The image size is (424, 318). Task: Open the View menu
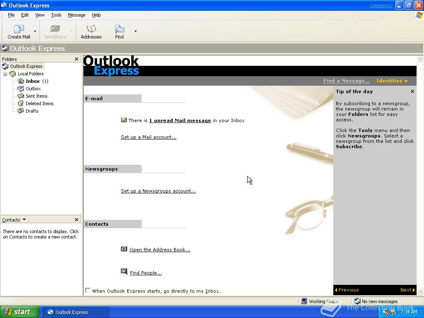40,15
